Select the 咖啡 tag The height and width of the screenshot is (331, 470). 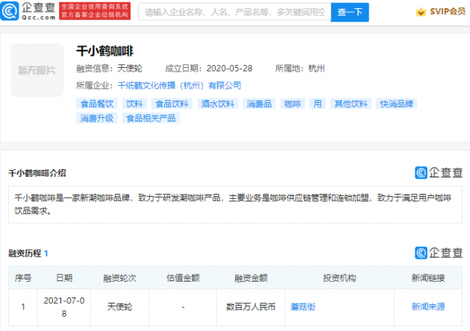[x=292, y=104]
